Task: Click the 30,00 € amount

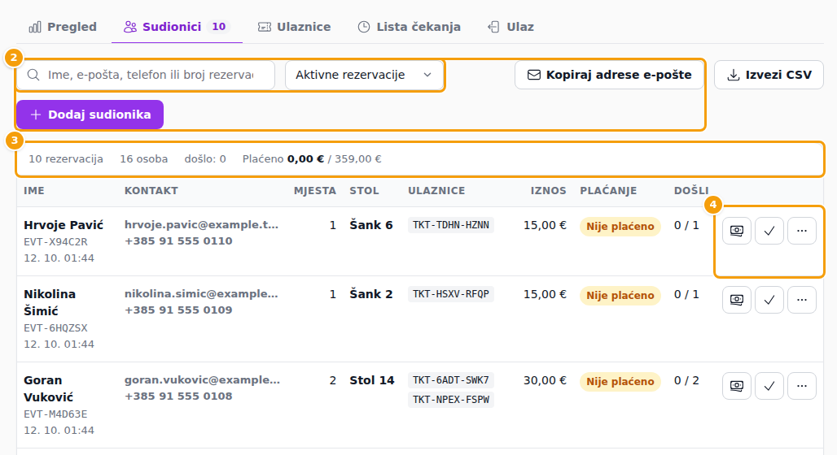Action: click(x=545, y=380)
